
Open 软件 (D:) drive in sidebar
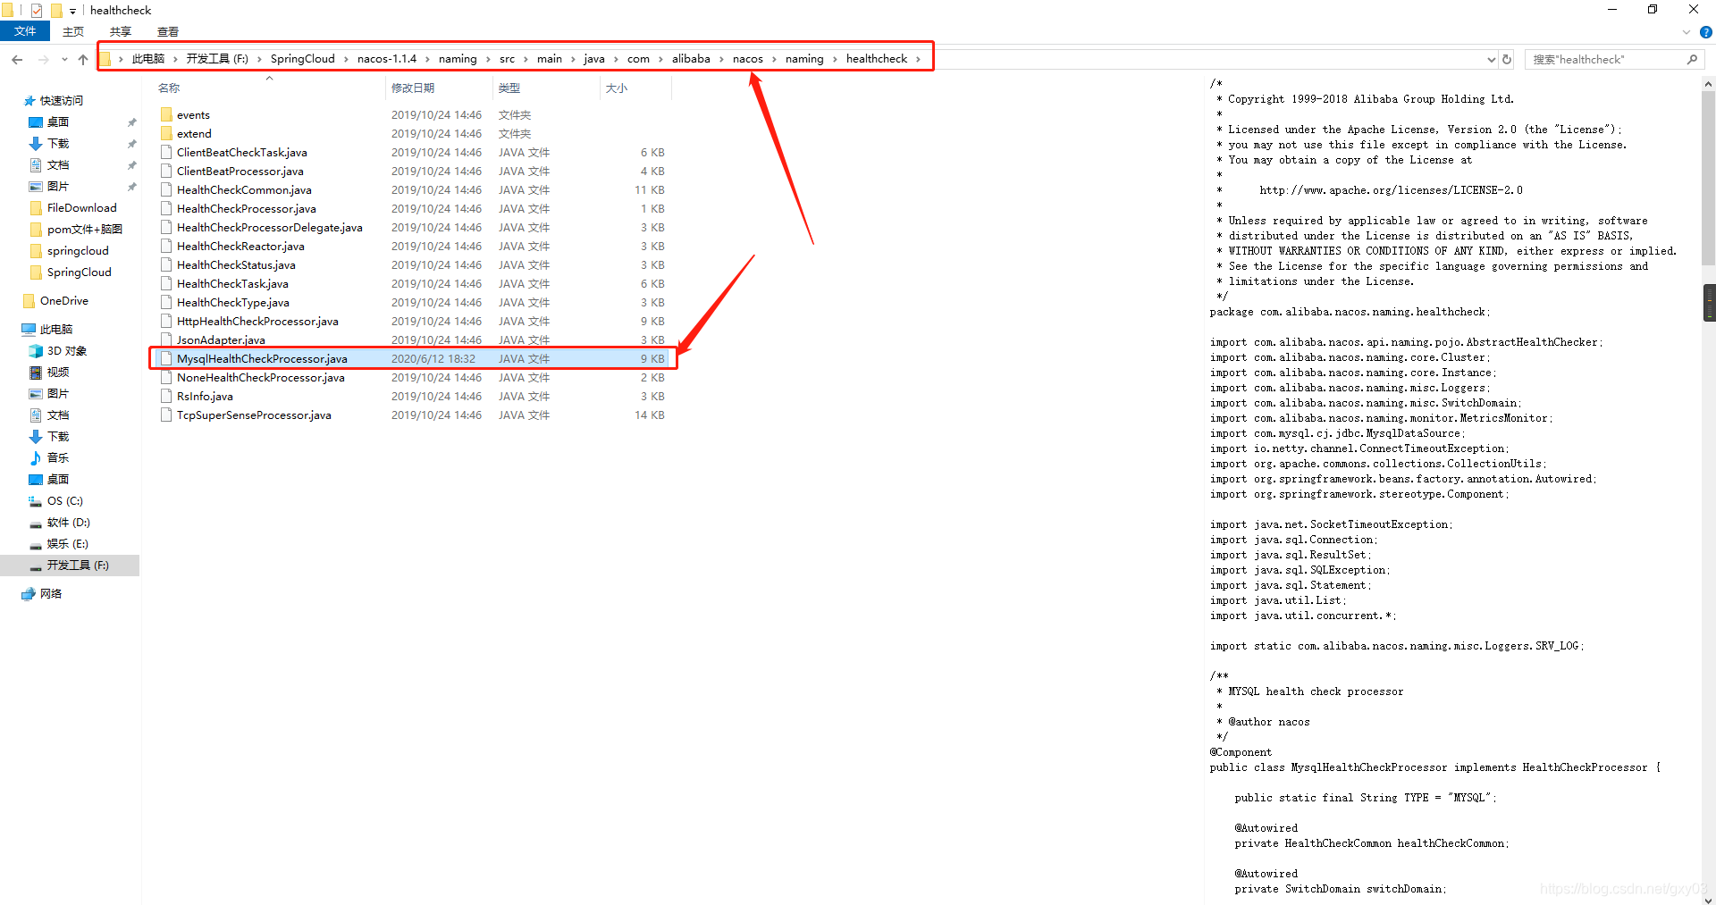click(68, 523)
